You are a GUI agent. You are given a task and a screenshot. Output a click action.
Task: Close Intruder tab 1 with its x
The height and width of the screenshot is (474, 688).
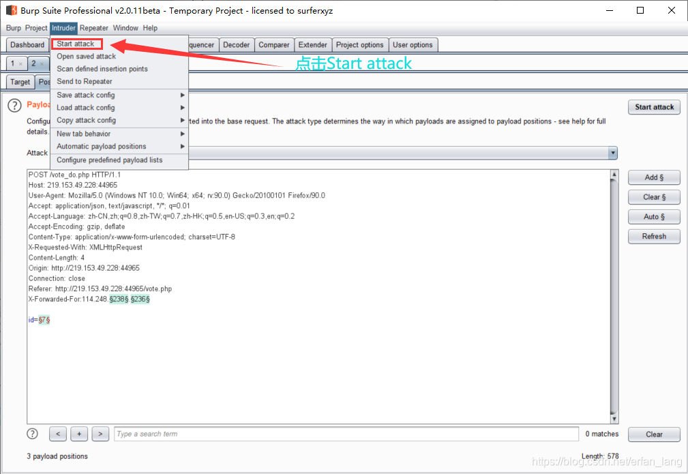pos(20,64)
